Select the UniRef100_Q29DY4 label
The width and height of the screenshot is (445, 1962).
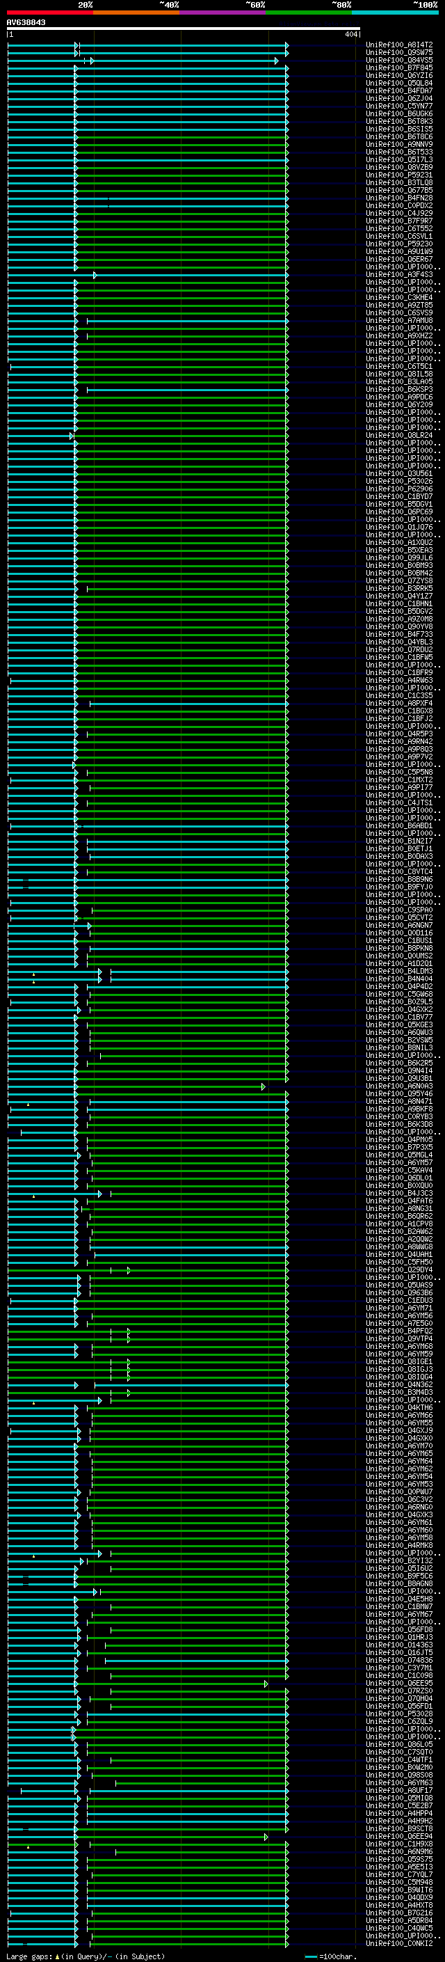(x=399, y=1269)
